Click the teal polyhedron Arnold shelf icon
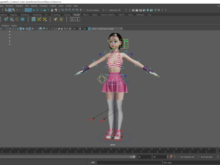The width and height of the screenshot is (220, 165). coord(22,19)
